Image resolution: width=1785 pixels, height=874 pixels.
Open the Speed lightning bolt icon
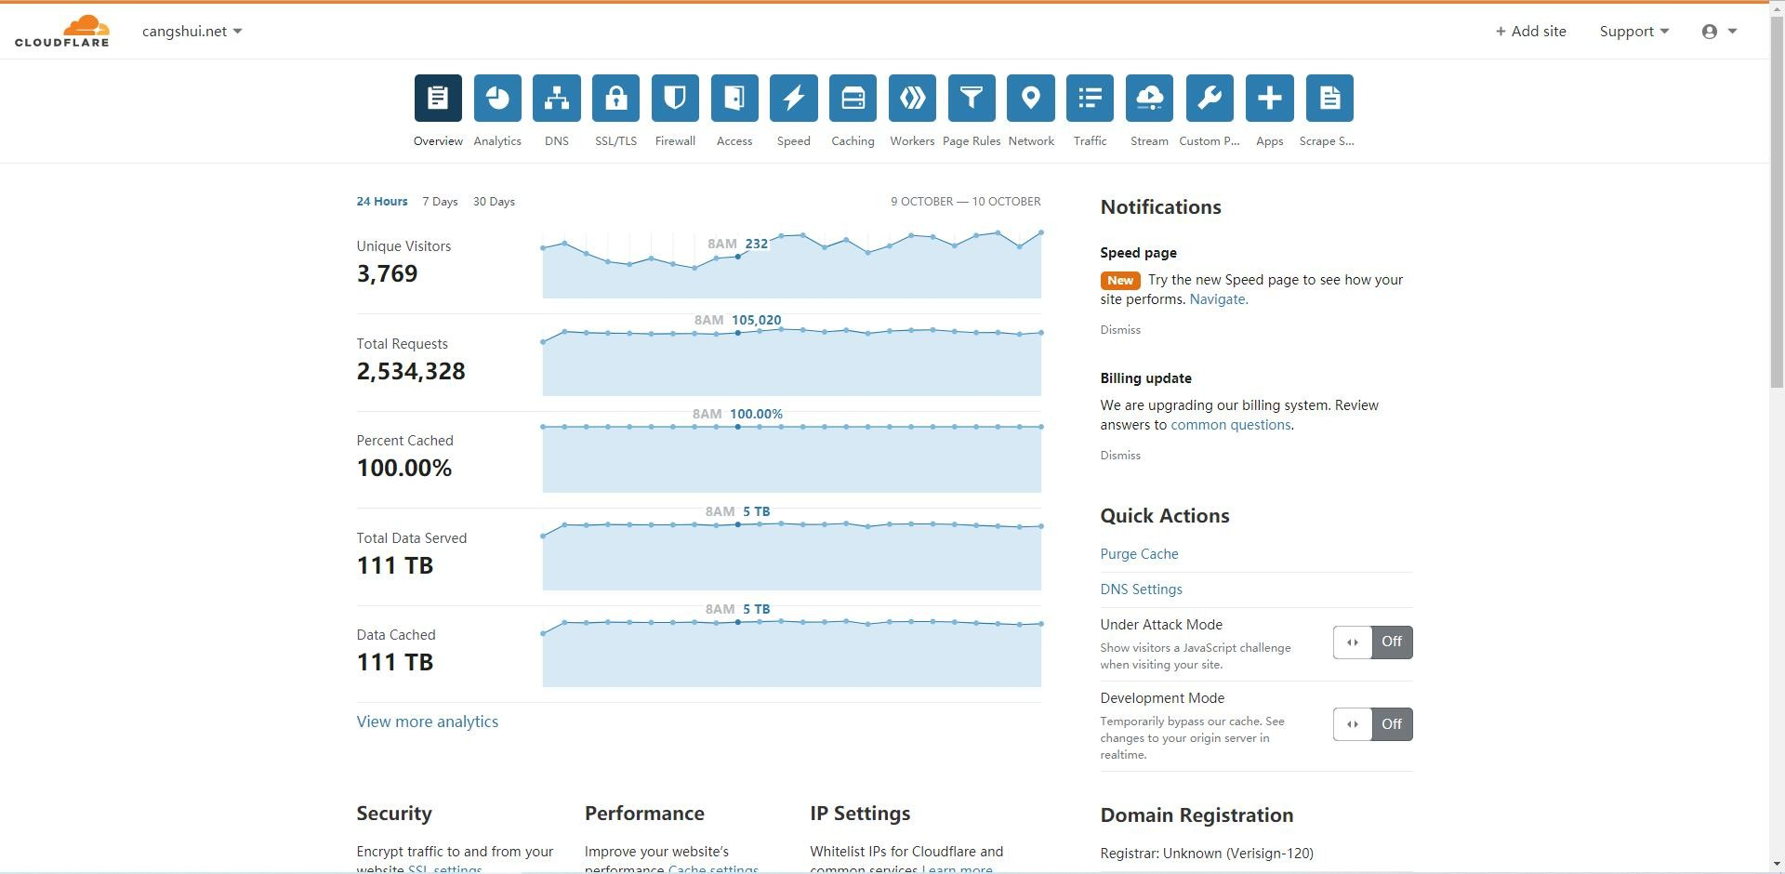(794, 98)
